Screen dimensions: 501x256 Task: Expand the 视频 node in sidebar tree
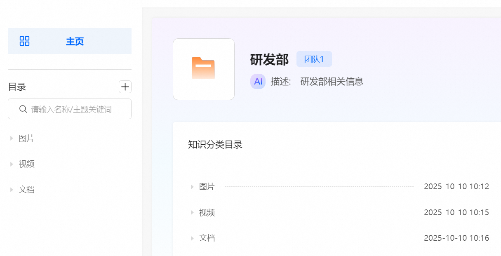click(12, 164)
